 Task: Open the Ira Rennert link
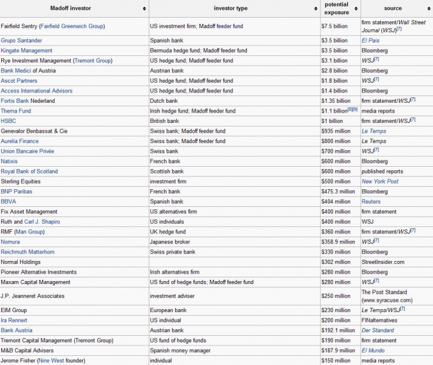coord(14,321)
